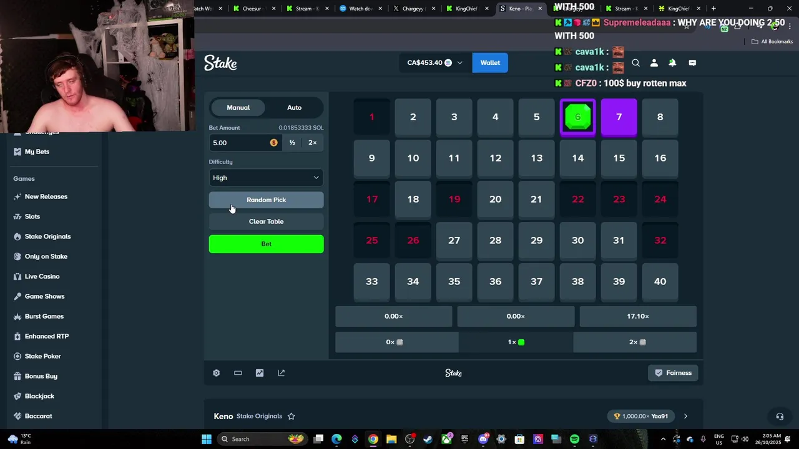
Task: Open All Bookmarks folder
Action: (x=772, y=42)
